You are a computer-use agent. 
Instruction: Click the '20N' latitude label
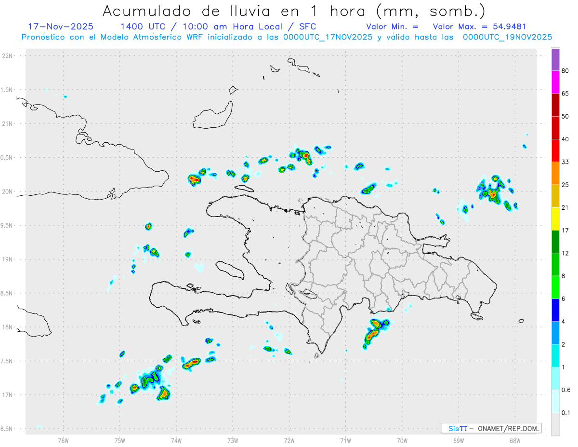pyautogui.click(x=8, y=191)
